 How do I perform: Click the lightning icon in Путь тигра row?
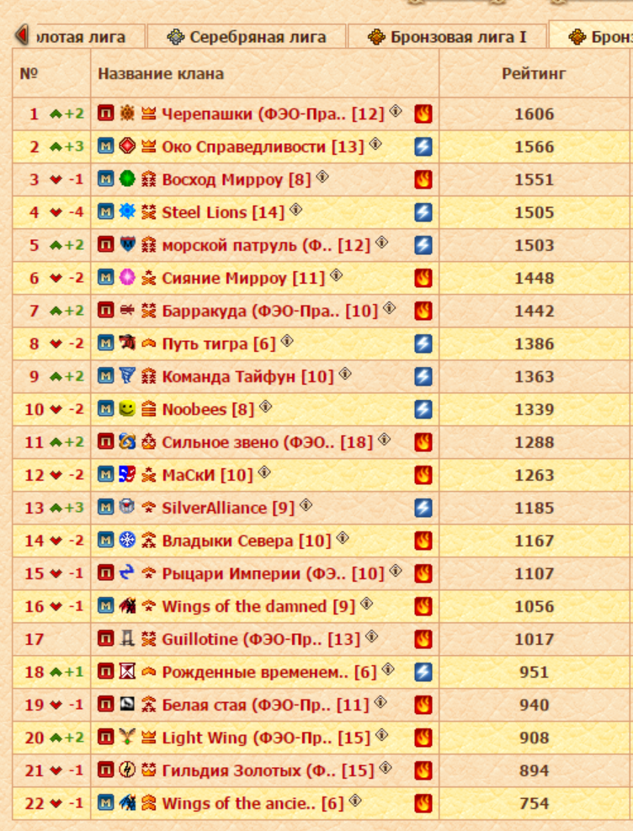point(423,344)
